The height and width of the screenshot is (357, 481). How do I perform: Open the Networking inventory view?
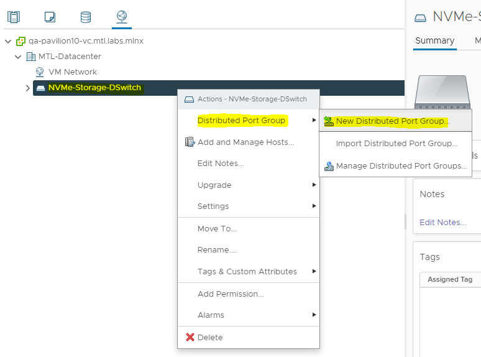click(122, 17)
